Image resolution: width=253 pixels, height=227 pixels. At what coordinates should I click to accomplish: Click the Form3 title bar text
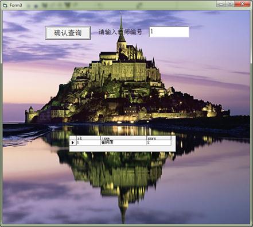coord(15,5)
